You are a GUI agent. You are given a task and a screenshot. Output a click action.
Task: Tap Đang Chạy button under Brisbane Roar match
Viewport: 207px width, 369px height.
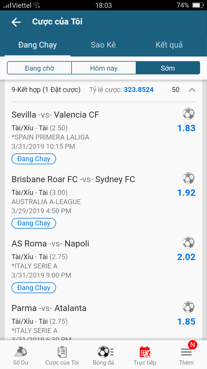pyautogui.click(x=34, y=223)
